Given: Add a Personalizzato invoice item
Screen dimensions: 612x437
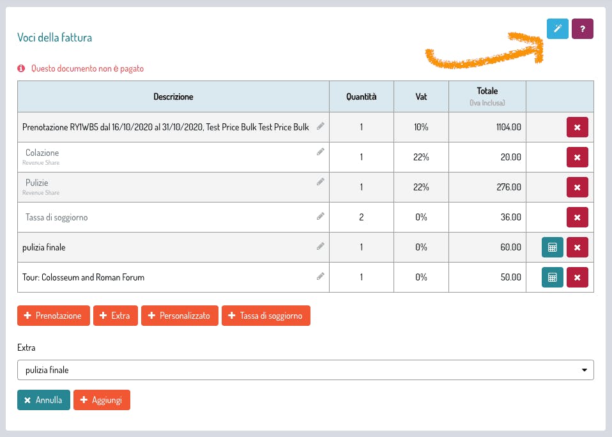Looking at the screenshot, I should coord(180,316).
